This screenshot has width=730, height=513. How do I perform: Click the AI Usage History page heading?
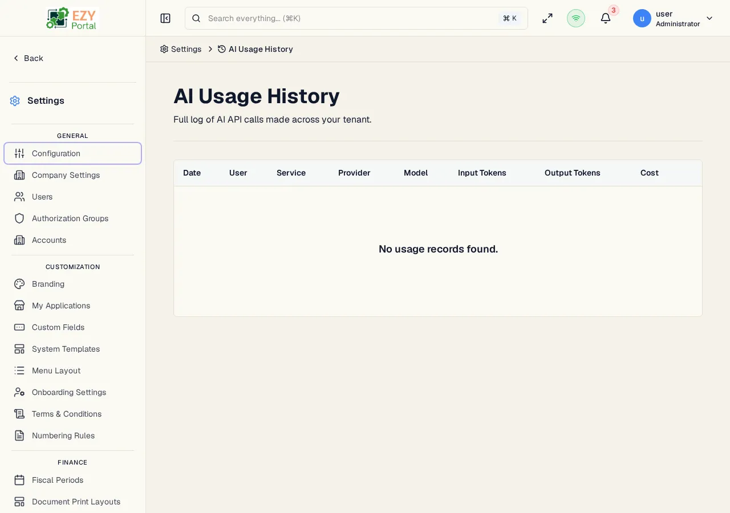256,96
